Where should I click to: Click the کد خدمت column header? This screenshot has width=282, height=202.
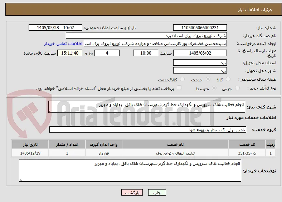247,145
